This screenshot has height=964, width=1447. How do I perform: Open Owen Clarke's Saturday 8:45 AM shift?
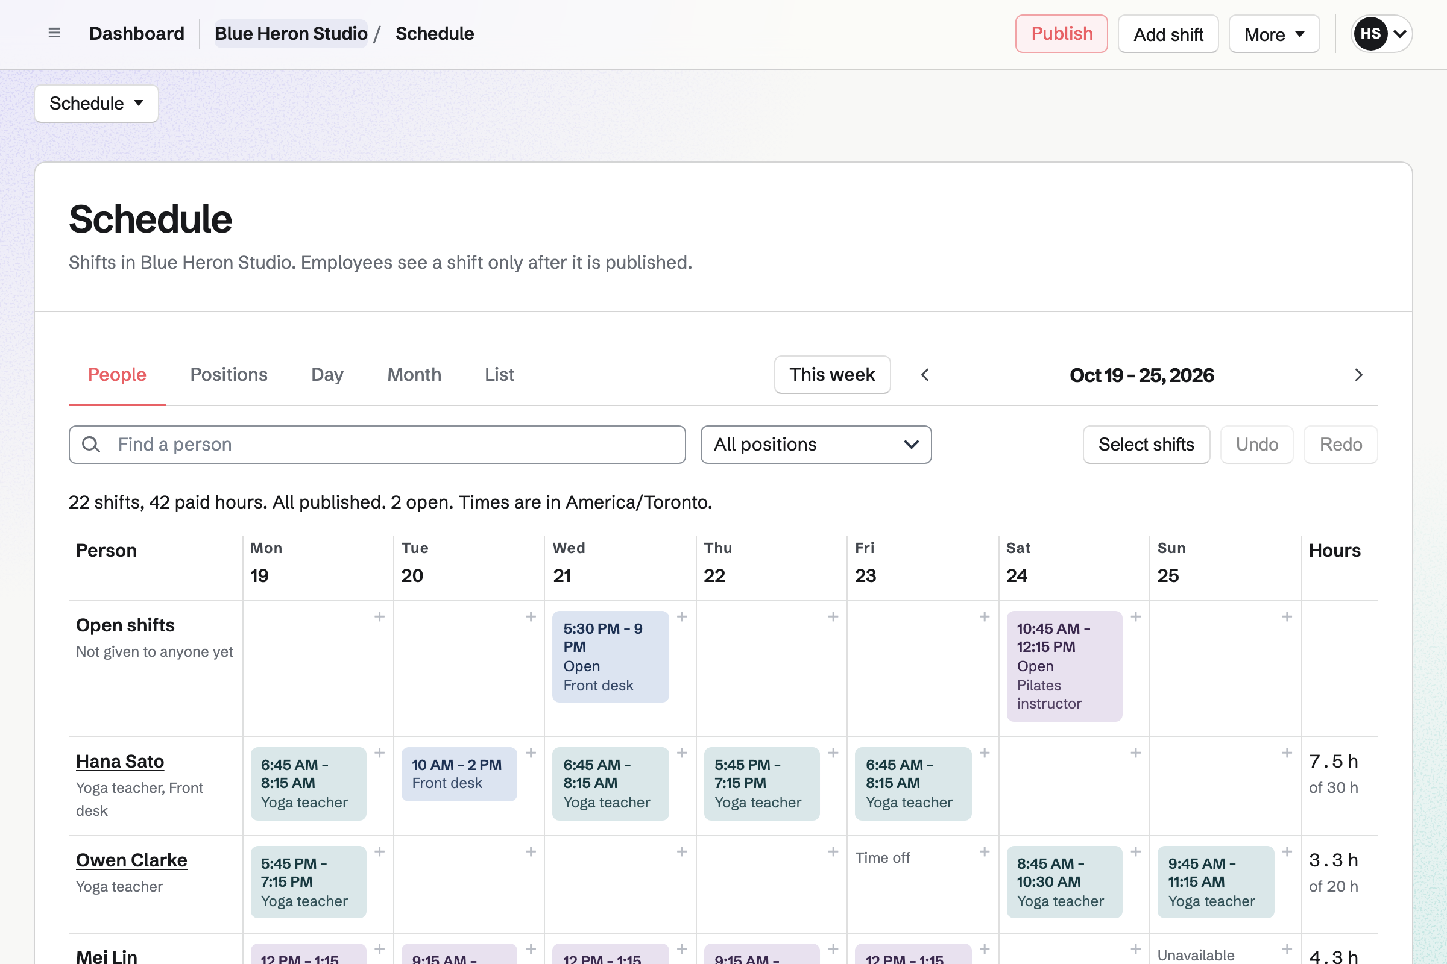click(1064, 881)
